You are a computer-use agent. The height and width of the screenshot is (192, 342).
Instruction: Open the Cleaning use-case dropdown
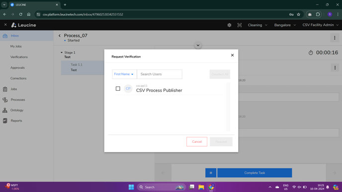click(257, 25)
